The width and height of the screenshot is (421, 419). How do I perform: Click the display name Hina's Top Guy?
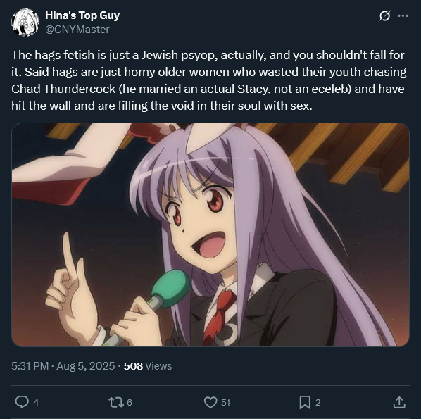[x=82, y=15]
